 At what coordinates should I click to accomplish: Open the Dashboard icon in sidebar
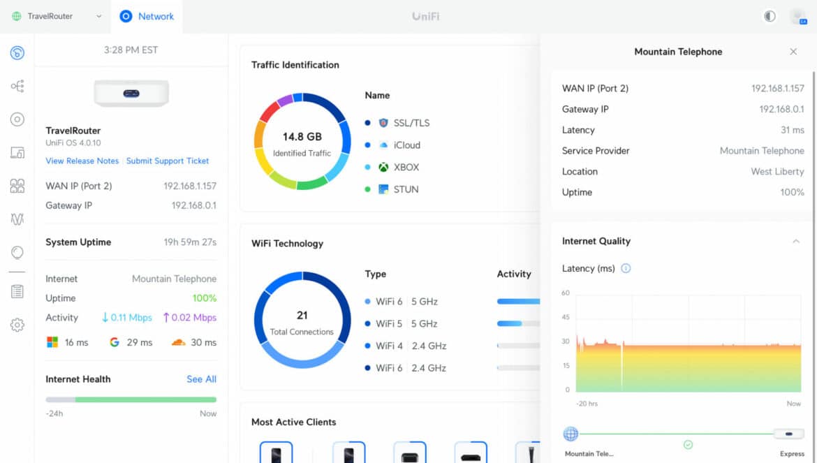pyautogui.click(x=17, y=52)
